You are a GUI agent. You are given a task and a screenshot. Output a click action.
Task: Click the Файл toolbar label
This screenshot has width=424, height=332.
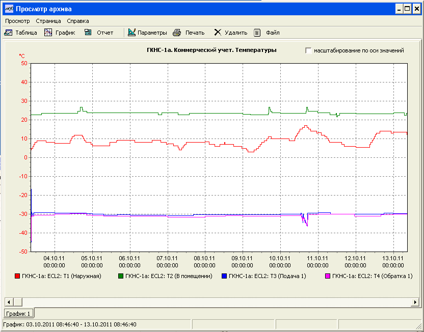pos(273,33)
